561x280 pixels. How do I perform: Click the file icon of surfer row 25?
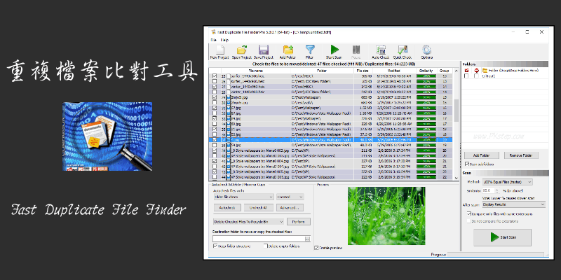[x=229, y=76]
